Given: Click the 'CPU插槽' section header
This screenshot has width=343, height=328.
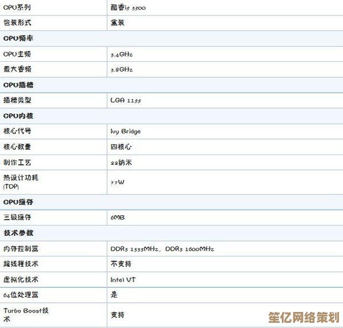Looking at the screenshot, I should click(x=18, y=85).
